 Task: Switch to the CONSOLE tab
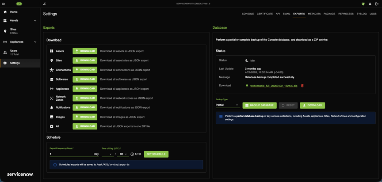tap(248, 14)
